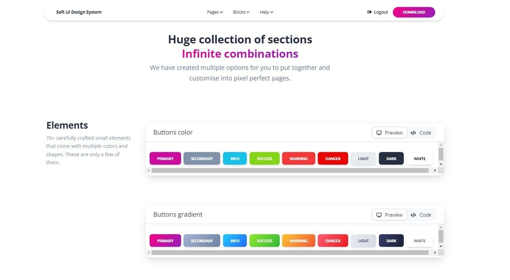Click the Logout door icon in the navbar

[369, 12]
